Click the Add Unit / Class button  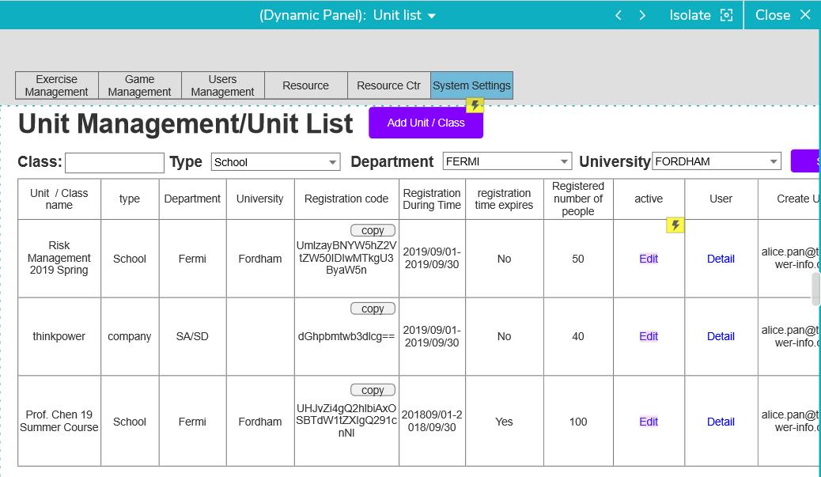[x=426, y=123]
